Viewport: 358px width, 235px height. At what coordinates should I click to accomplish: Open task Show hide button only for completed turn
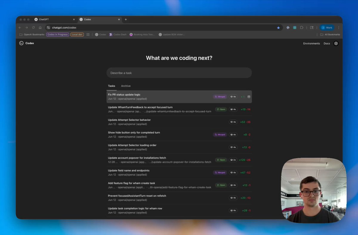(x=179, y=135)
